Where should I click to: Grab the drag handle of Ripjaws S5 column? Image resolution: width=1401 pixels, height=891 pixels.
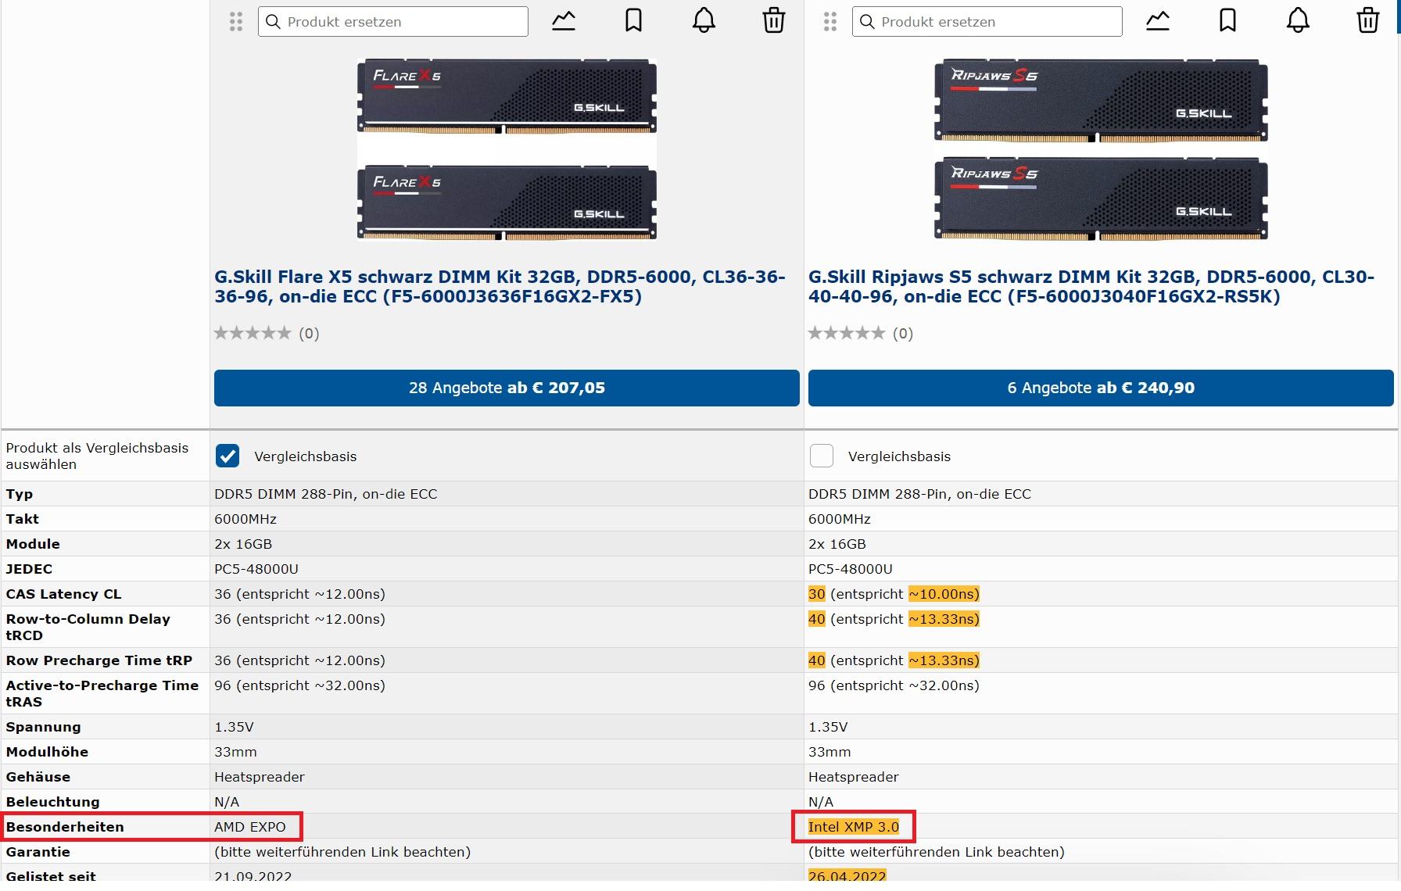coord(830,21)
